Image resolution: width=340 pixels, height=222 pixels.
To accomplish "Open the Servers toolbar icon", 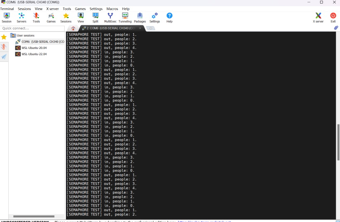I will [22, 18].
